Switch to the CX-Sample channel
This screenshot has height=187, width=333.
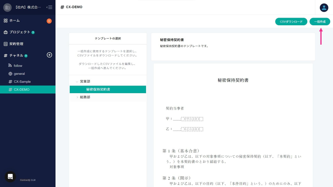(x=22, y=81)
